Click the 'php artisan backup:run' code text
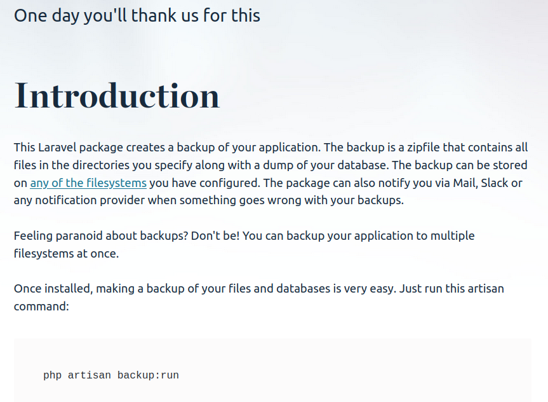The width and height of the screenshot is (548, 402). (111, 375)
